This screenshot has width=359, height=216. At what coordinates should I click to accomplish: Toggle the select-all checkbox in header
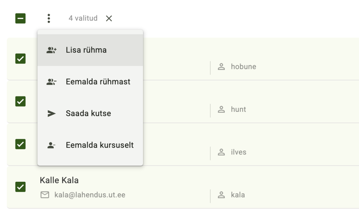(x=21, y=19)
